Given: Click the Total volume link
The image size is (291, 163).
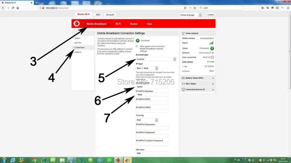Looking at the screenshot, I should pos(187,62).
